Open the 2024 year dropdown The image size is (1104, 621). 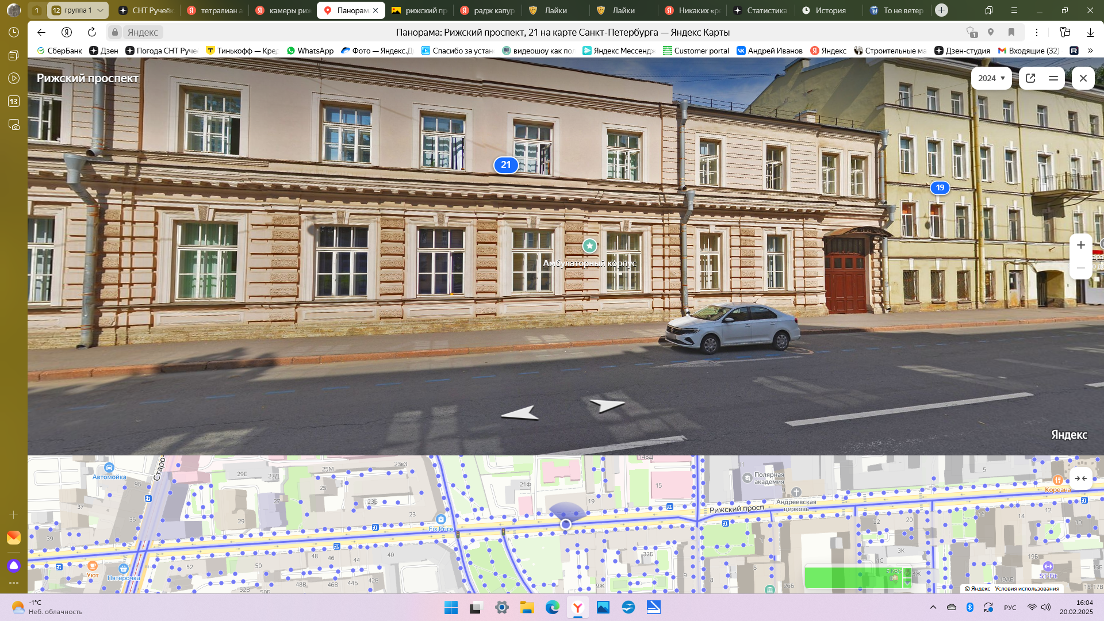[x=991, y=78]
